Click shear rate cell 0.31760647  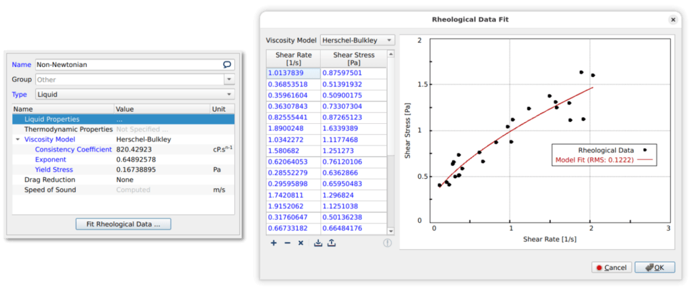(294, 218)
